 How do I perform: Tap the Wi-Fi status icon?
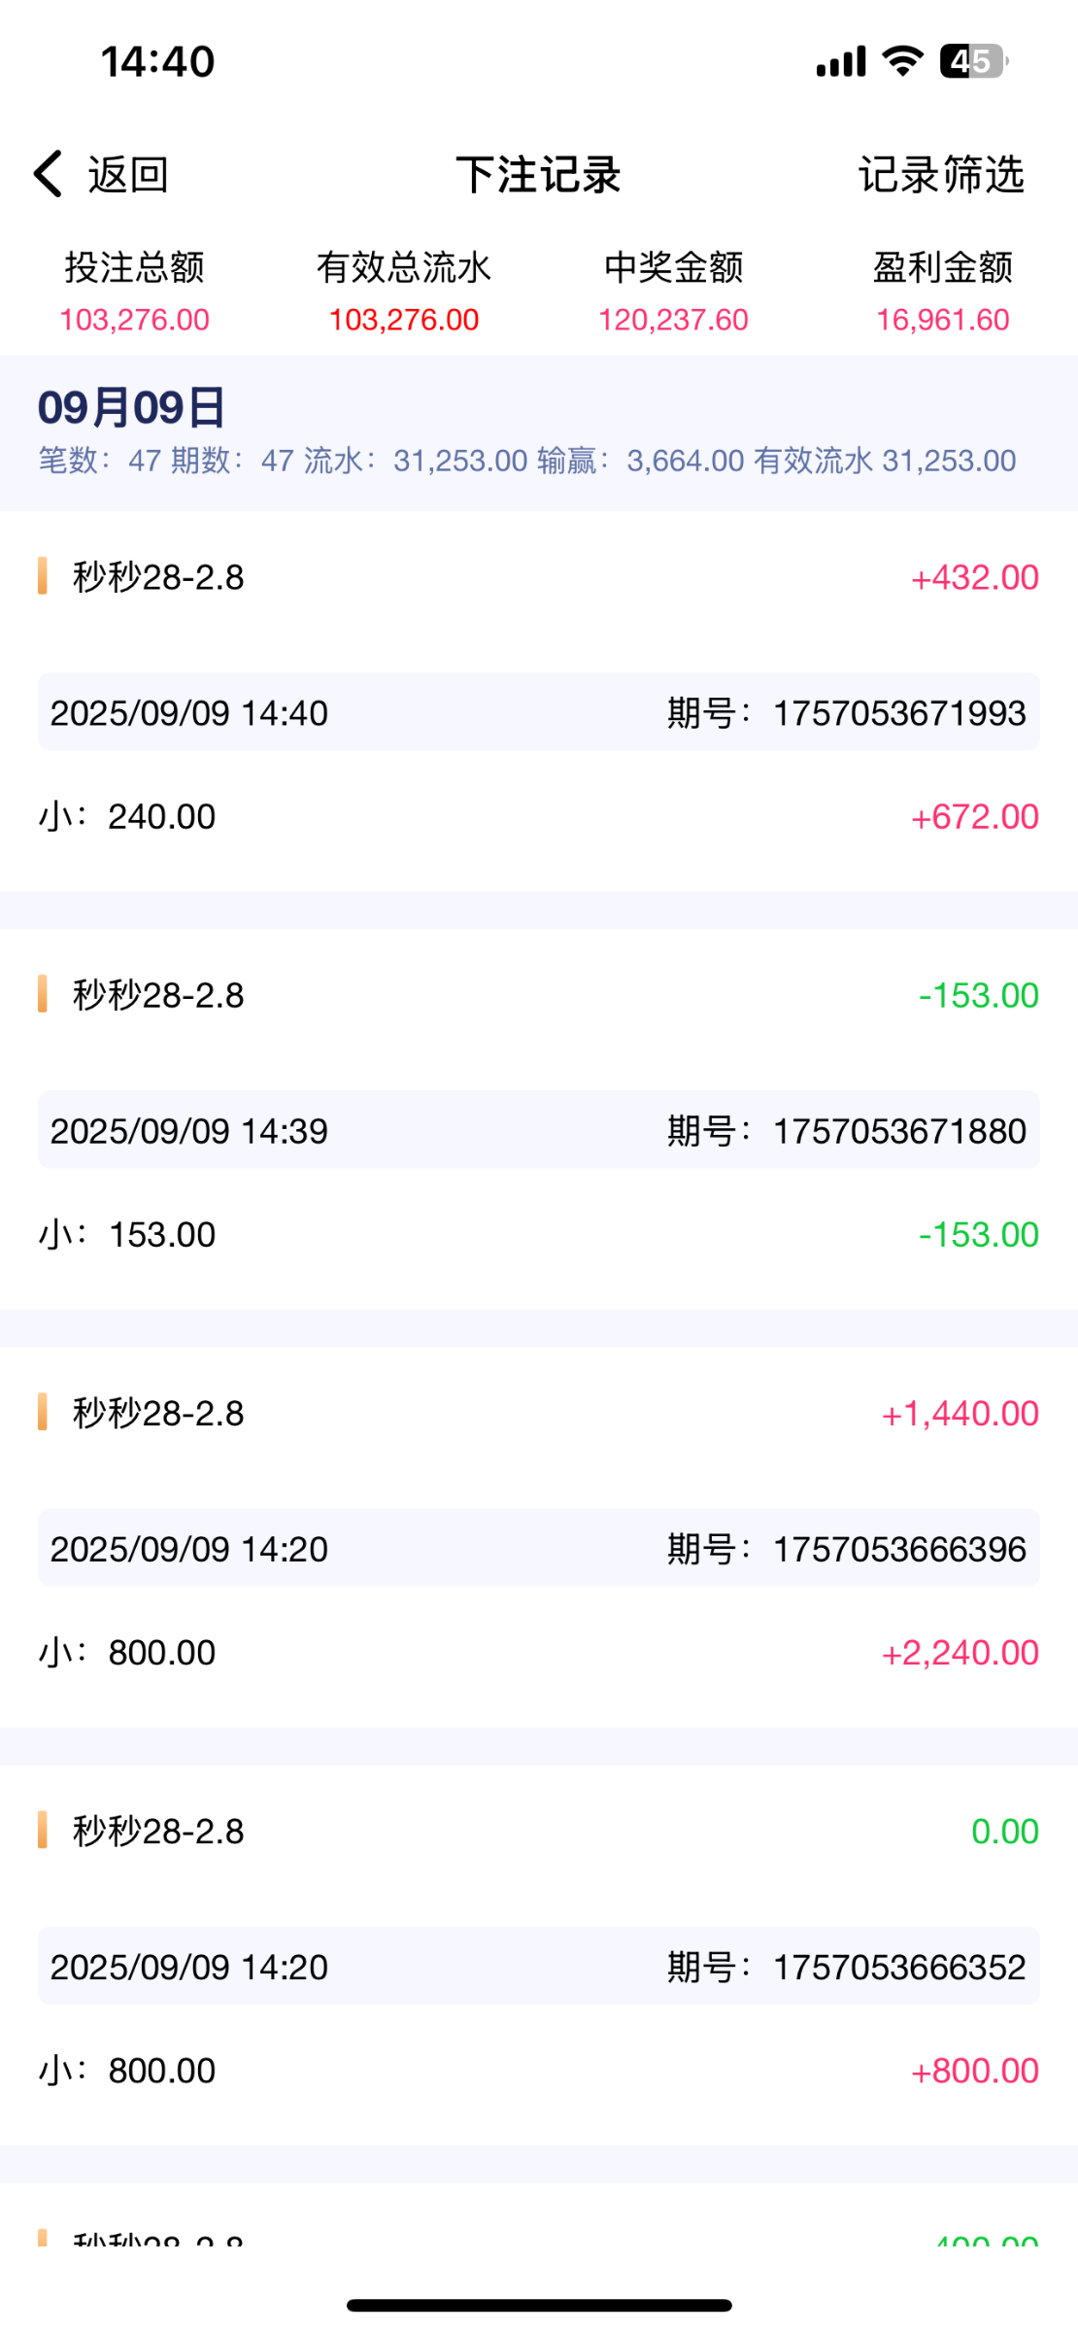click(x=902, y=61)
